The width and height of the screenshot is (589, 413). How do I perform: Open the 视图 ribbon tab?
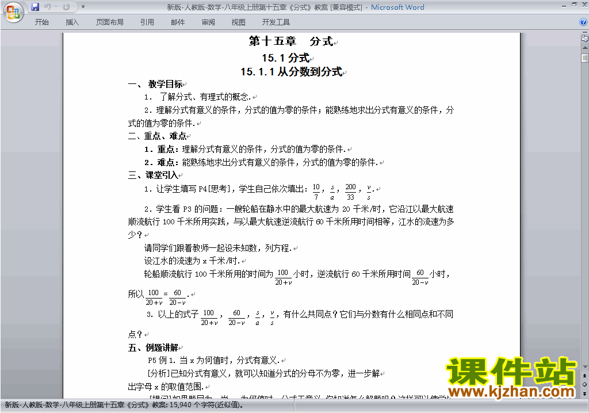click(238, 22)
